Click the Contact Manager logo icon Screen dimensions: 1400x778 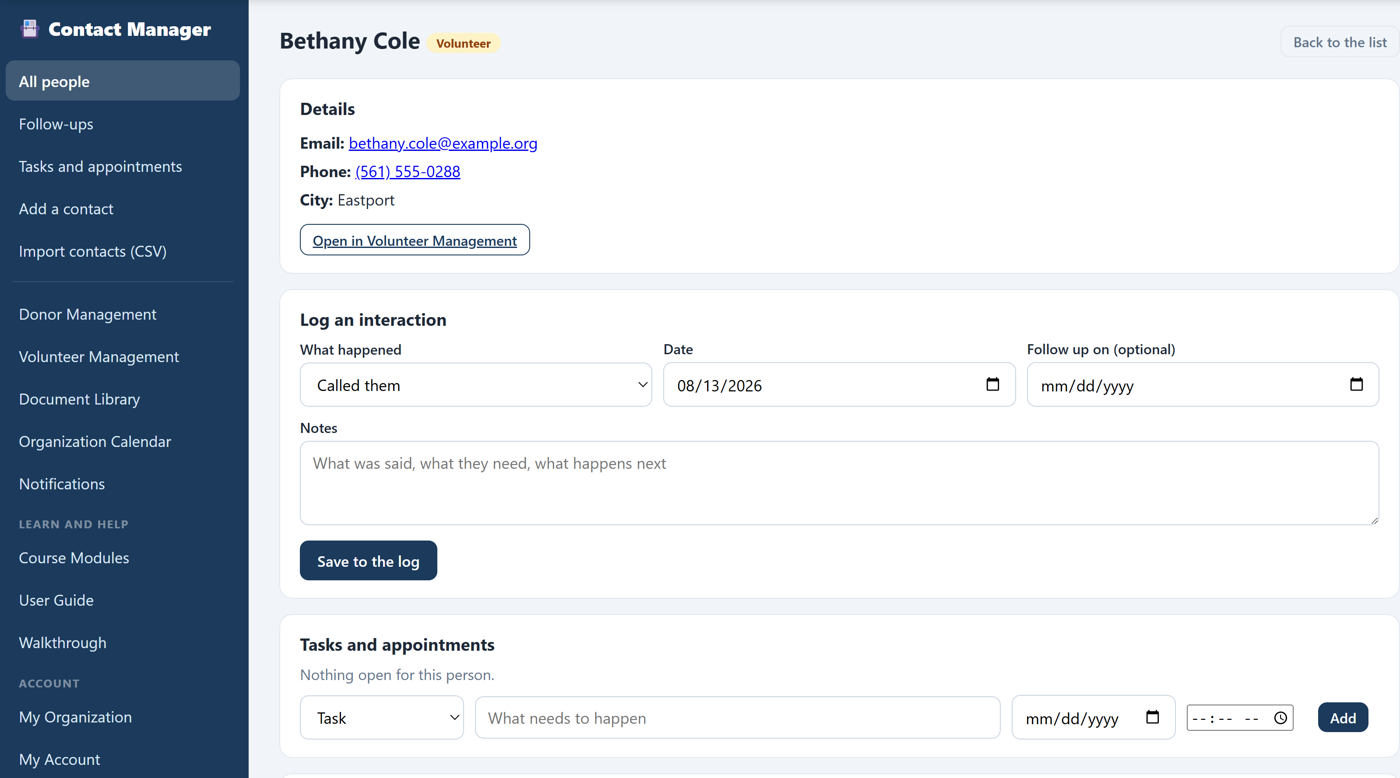(x=30, y=29)
